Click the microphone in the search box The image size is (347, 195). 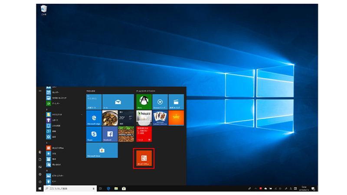click(x=94, y=188)
